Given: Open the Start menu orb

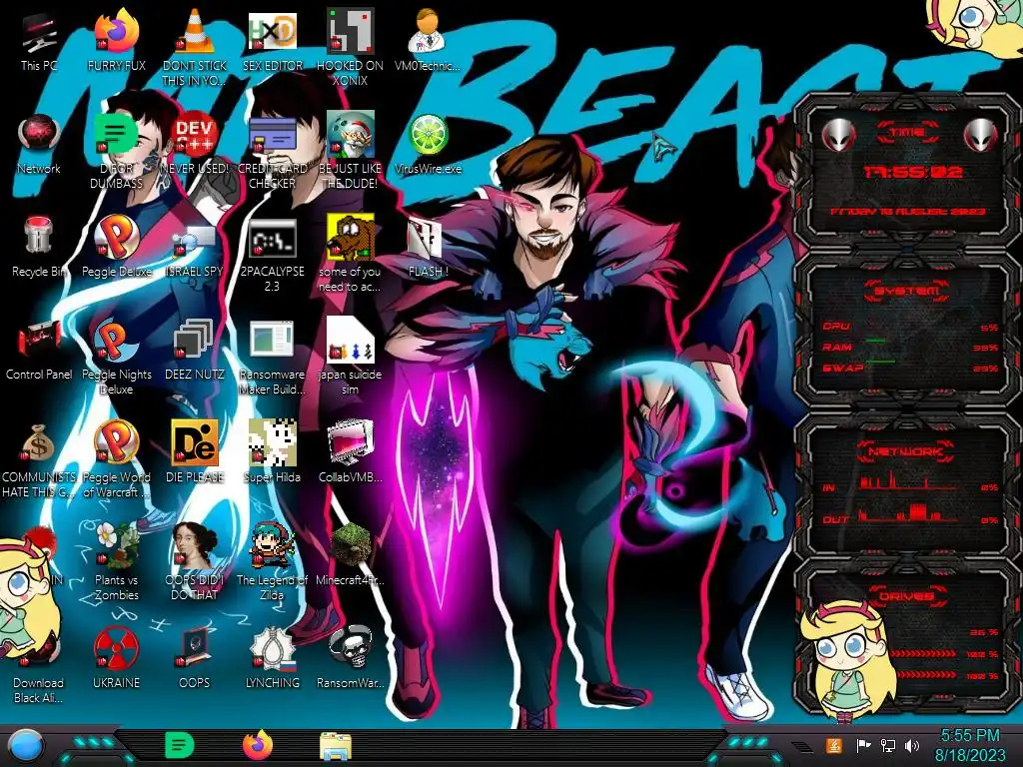Looking at the screenshot, I should (26, 746).
